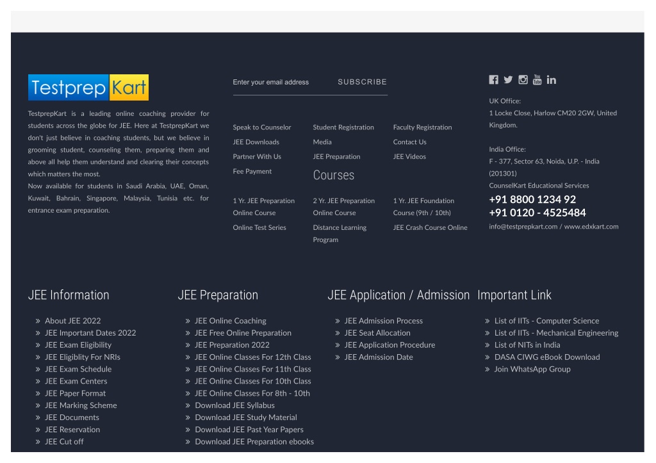Screen dimensions: 656x463
Task: Open the JEE Downloads link
Action: tap(256, 142)
